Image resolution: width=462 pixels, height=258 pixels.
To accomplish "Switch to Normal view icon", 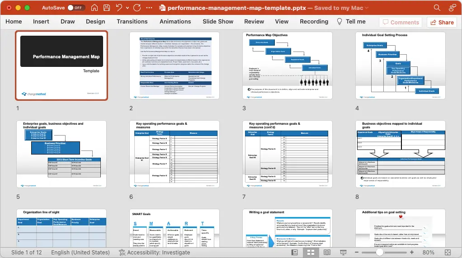I will pyautogui.click(x=294, y=253).
